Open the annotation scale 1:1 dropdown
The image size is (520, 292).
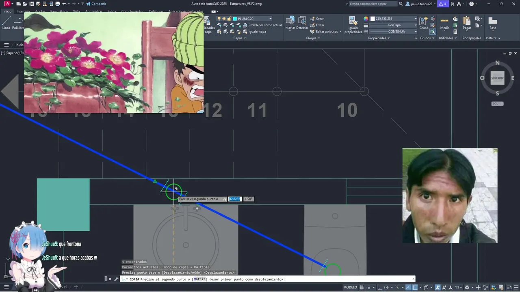[458, 287]
